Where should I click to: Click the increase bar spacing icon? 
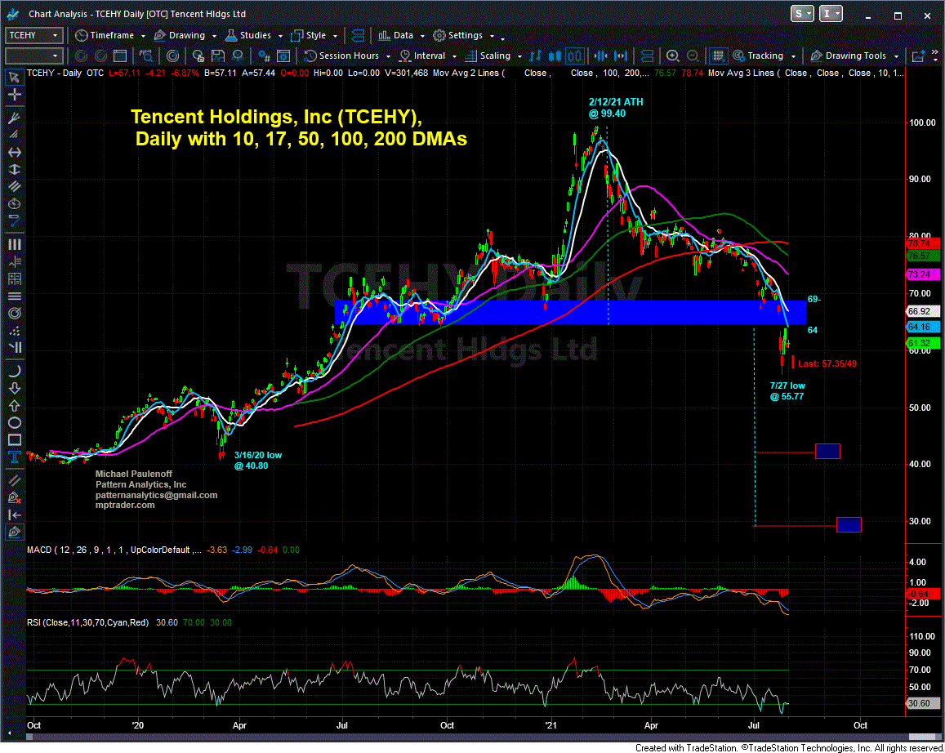click(x=620, y=56)
